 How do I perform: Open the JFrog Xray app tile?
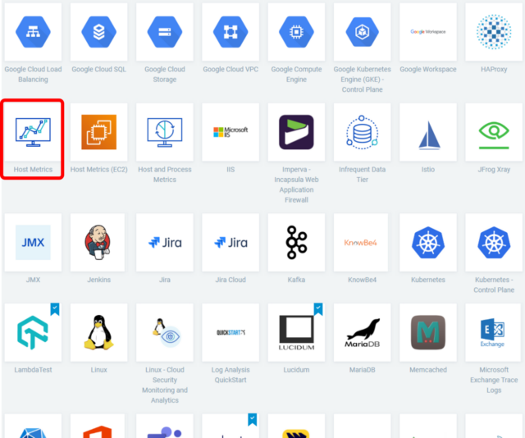pyautogui.click(x=494, y=132)
